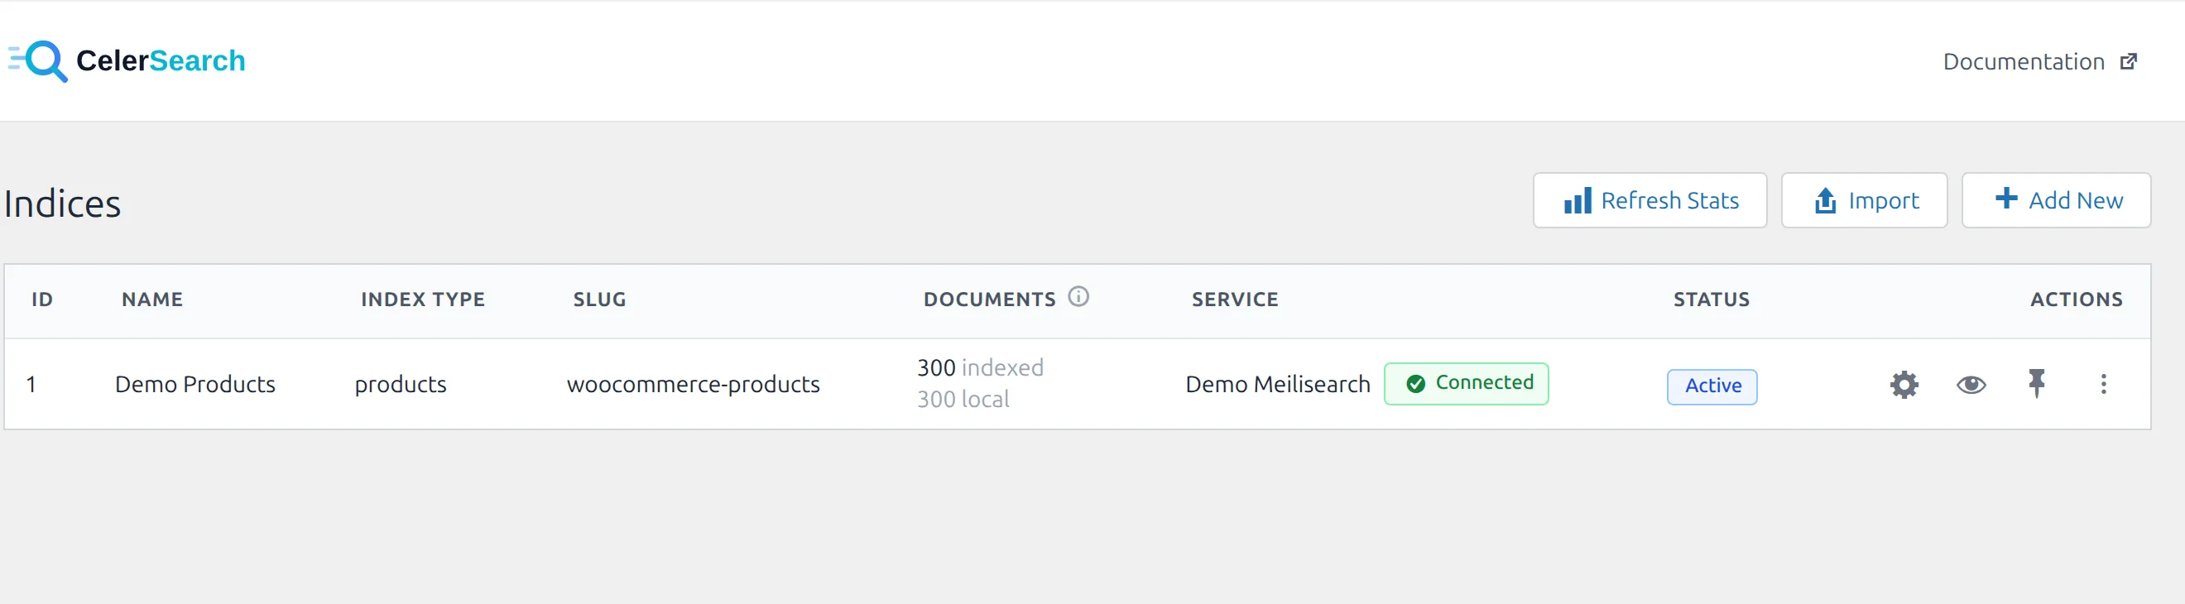Click the INDEX TYPE column header
This screenshot has width=2185, height=604.
422,300
